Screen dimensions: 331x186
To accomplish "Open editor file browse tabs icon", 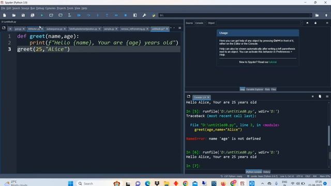I will pyautogui.click(x=4, y=28).
